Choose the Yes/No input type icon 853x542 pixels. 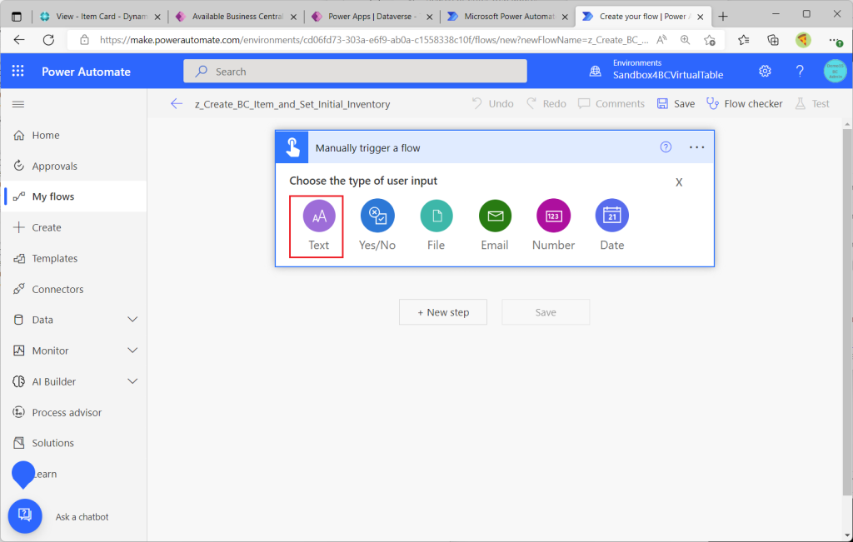coord(377,216)
